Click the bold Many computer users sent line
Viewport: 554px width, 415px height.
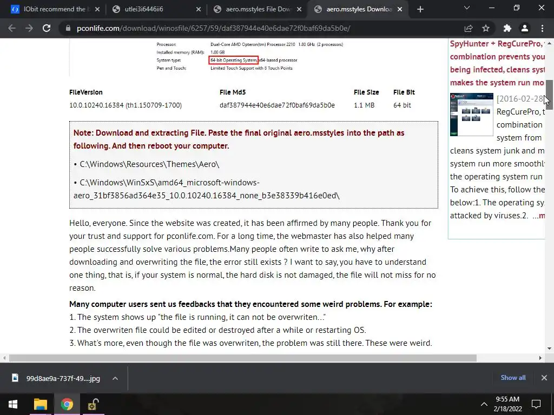250,304
